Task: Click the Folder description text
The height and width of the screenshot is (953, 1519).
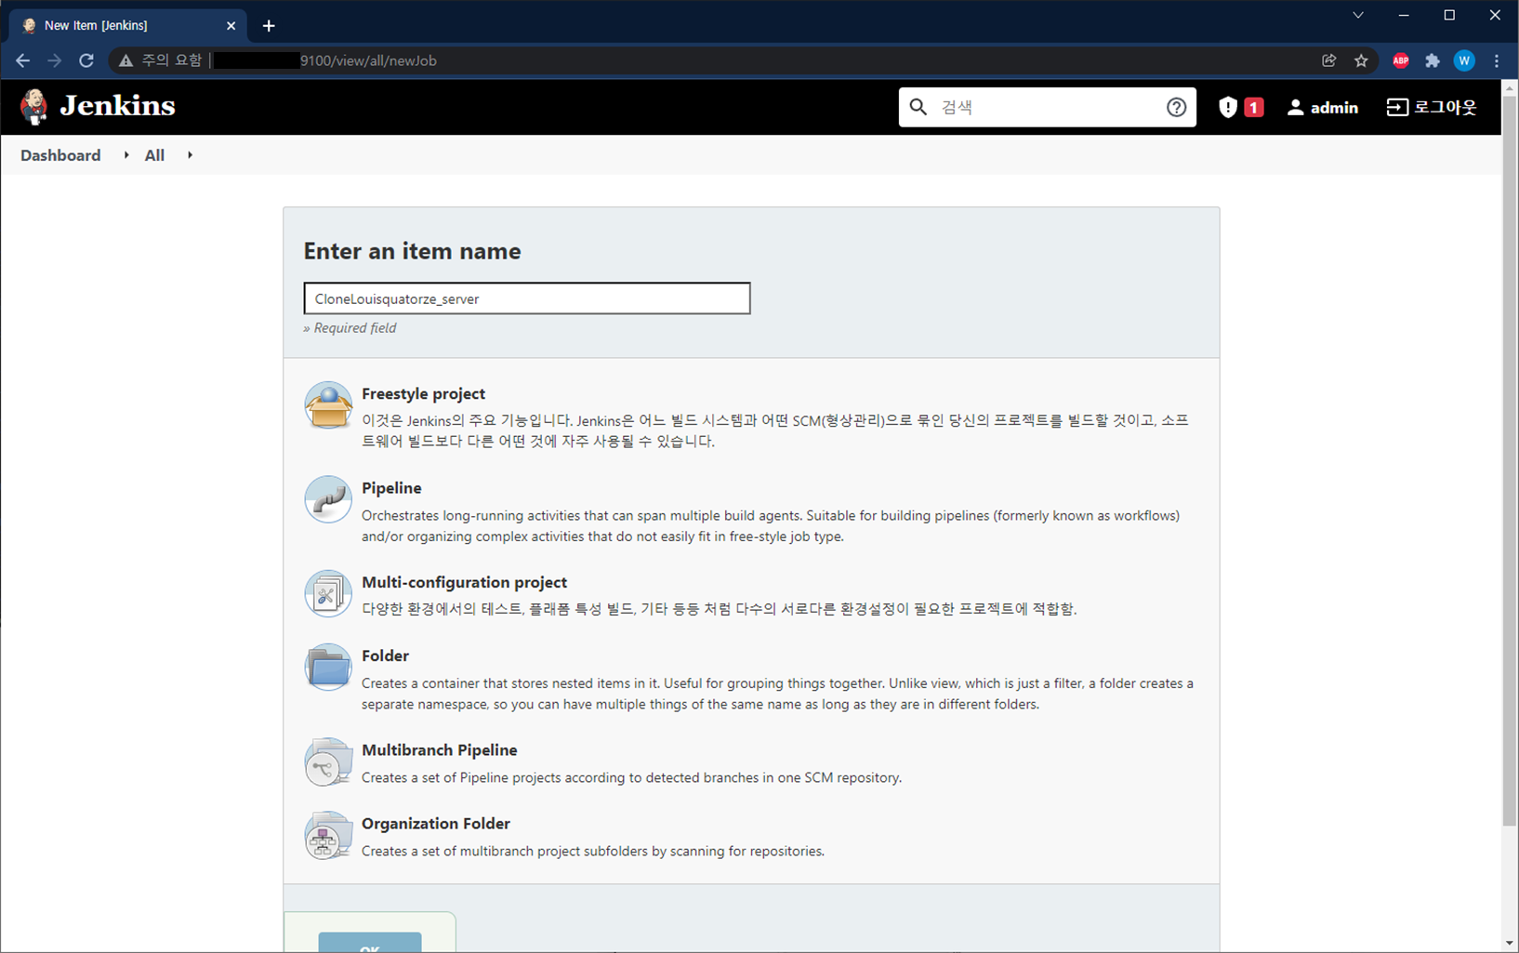Action: coord(777,694)
